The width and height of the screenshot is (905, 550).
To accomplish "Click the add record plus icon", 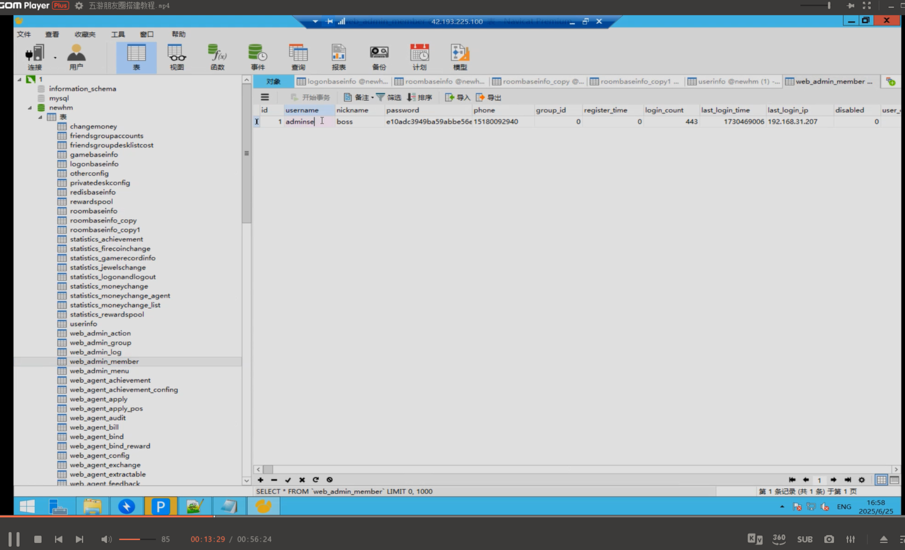I will coord(260,480).
